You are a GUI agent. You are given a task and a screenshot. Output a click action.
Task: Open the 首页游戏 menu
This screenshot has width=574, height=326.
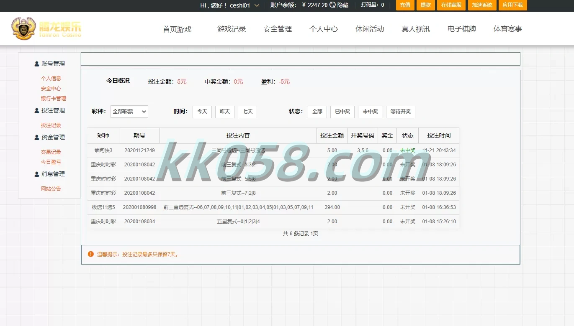[x=177, y=29]
